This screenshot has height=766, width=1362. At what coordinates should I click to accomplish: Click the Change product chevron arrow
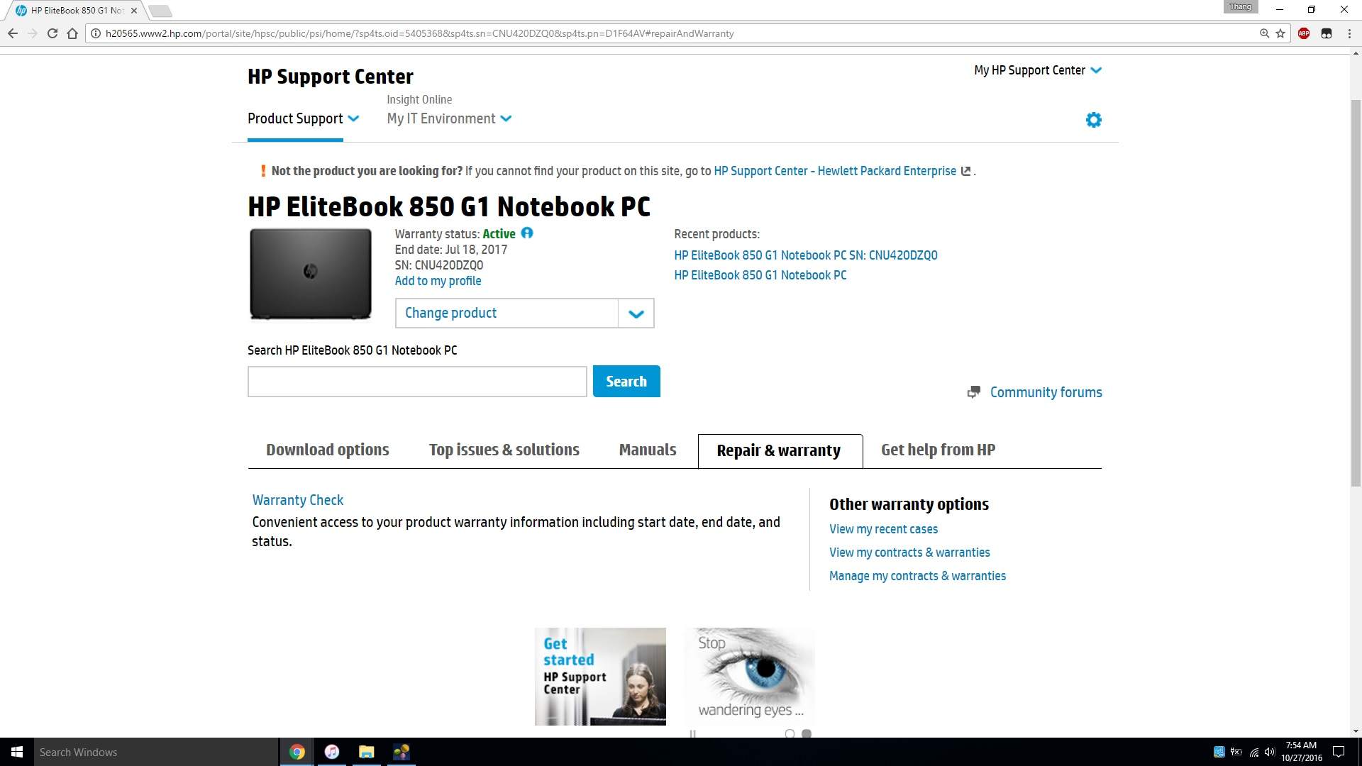point(636,313)
